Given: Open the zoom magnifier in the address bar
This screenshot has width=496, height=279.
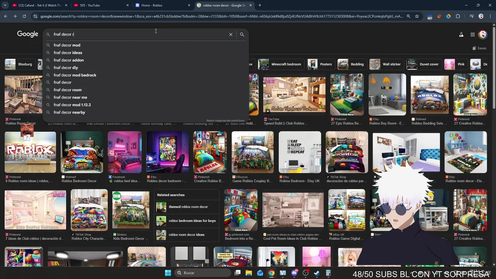Looking at the screenshot, I should pyautogui.click(x=408, y=16).
